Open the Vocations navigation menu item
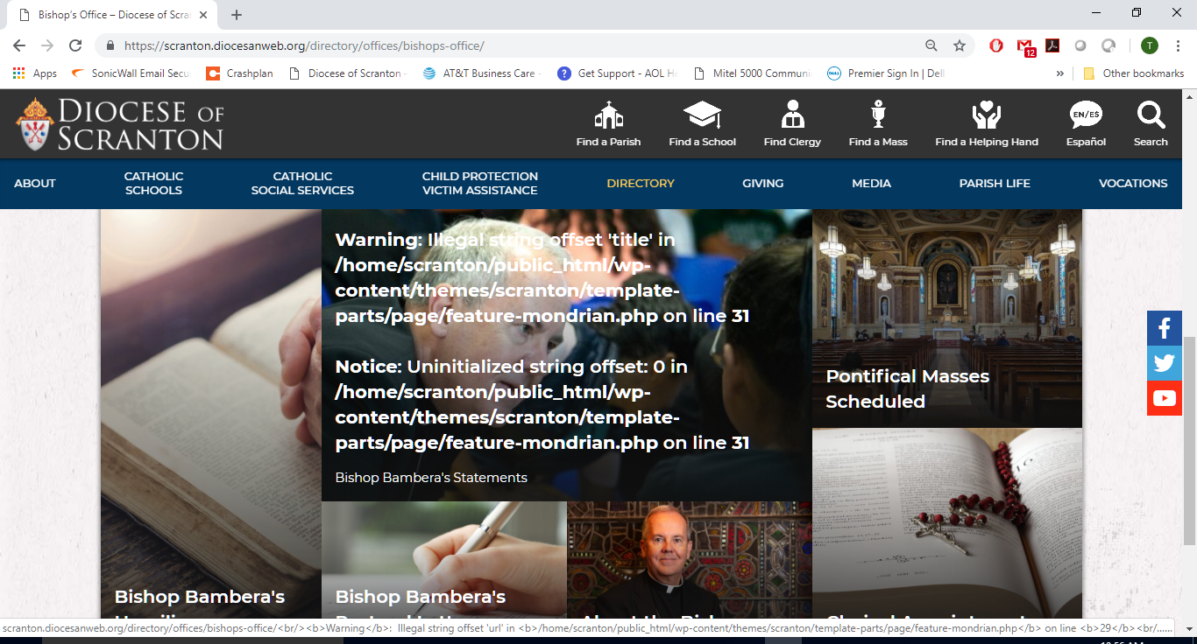This screenshot has width=1197, height=644. coord(1133,184)
